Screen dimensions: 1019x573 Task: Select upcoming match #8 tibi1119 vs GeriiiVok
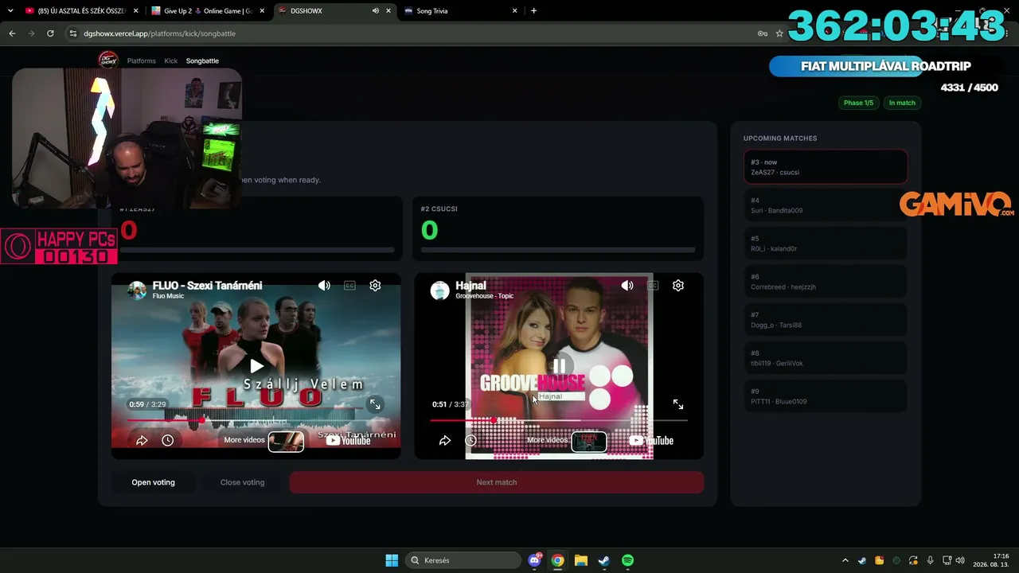pyautogui.click(x=826, y=358)
